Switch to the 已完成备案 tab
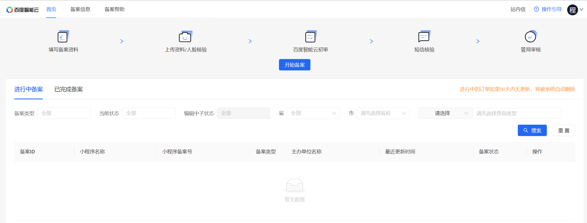 [69, 90]
